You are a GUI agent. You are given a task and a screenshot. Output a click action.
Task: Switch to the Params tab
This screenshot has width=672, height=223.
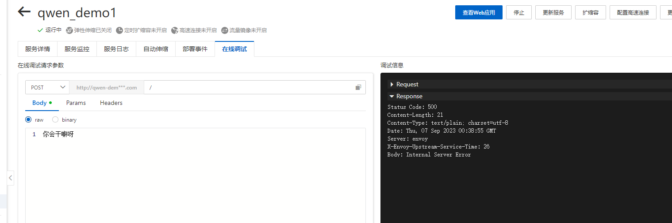point(76,103)
